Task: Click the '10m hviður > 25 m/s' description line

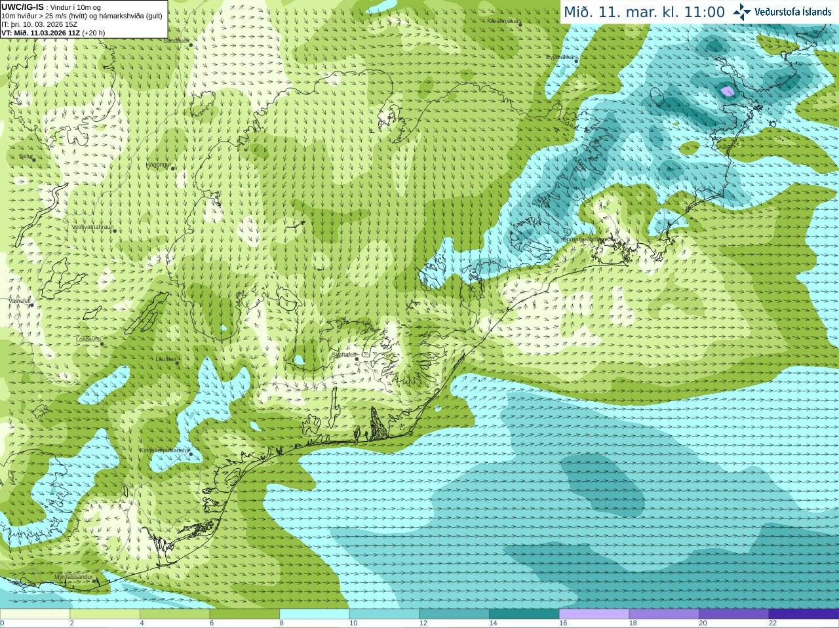Action: pyautogui.click(x=82, y=16)
